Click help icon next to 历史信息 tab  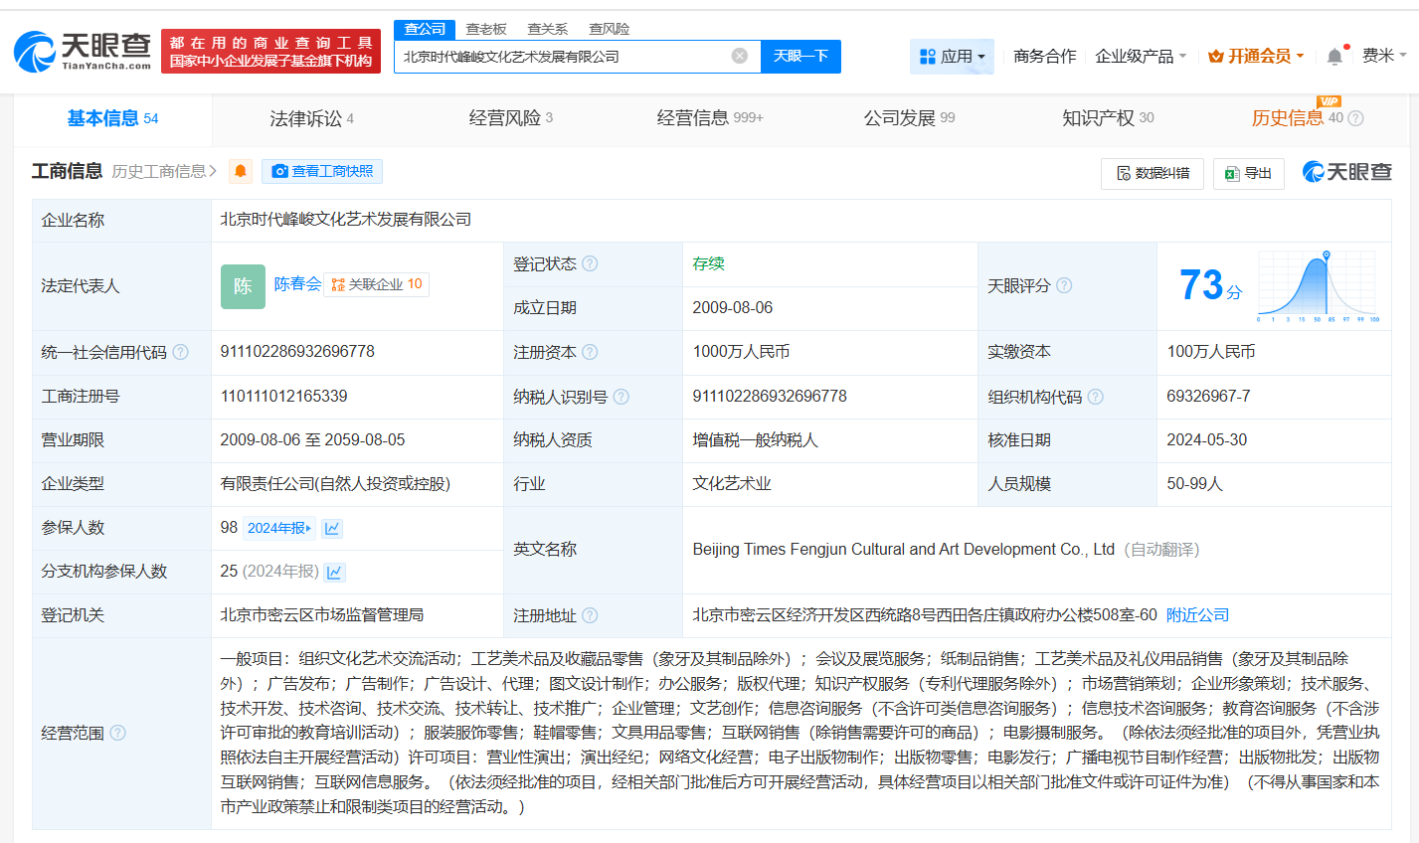[x=1355, y=118]
